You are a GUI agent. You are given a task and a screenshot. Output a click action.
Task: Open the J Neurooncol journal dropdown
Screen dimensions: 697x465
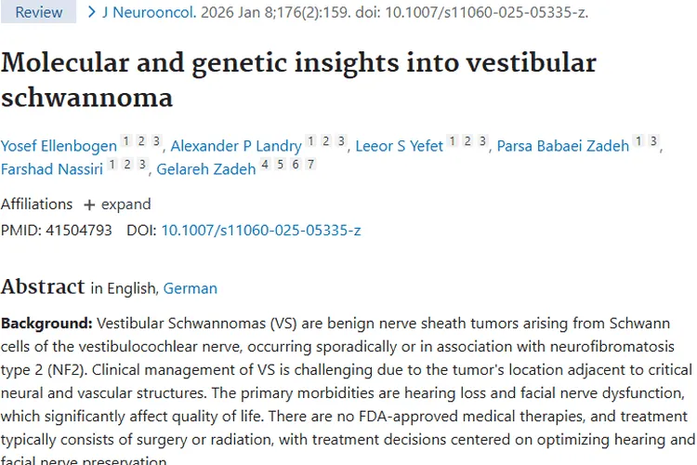(148, 12)
